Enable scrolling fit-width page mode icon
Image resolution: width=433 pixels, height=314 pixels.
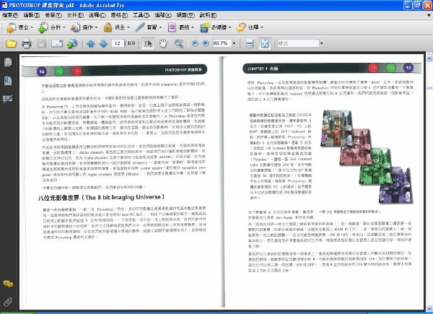click(250, 43)
